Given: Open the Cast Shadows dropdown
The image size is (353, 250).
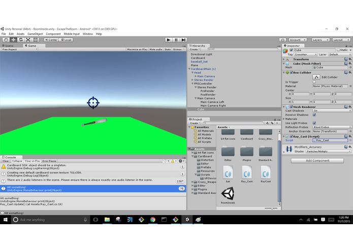Looking at the screenshot, I should click(332, 111).
